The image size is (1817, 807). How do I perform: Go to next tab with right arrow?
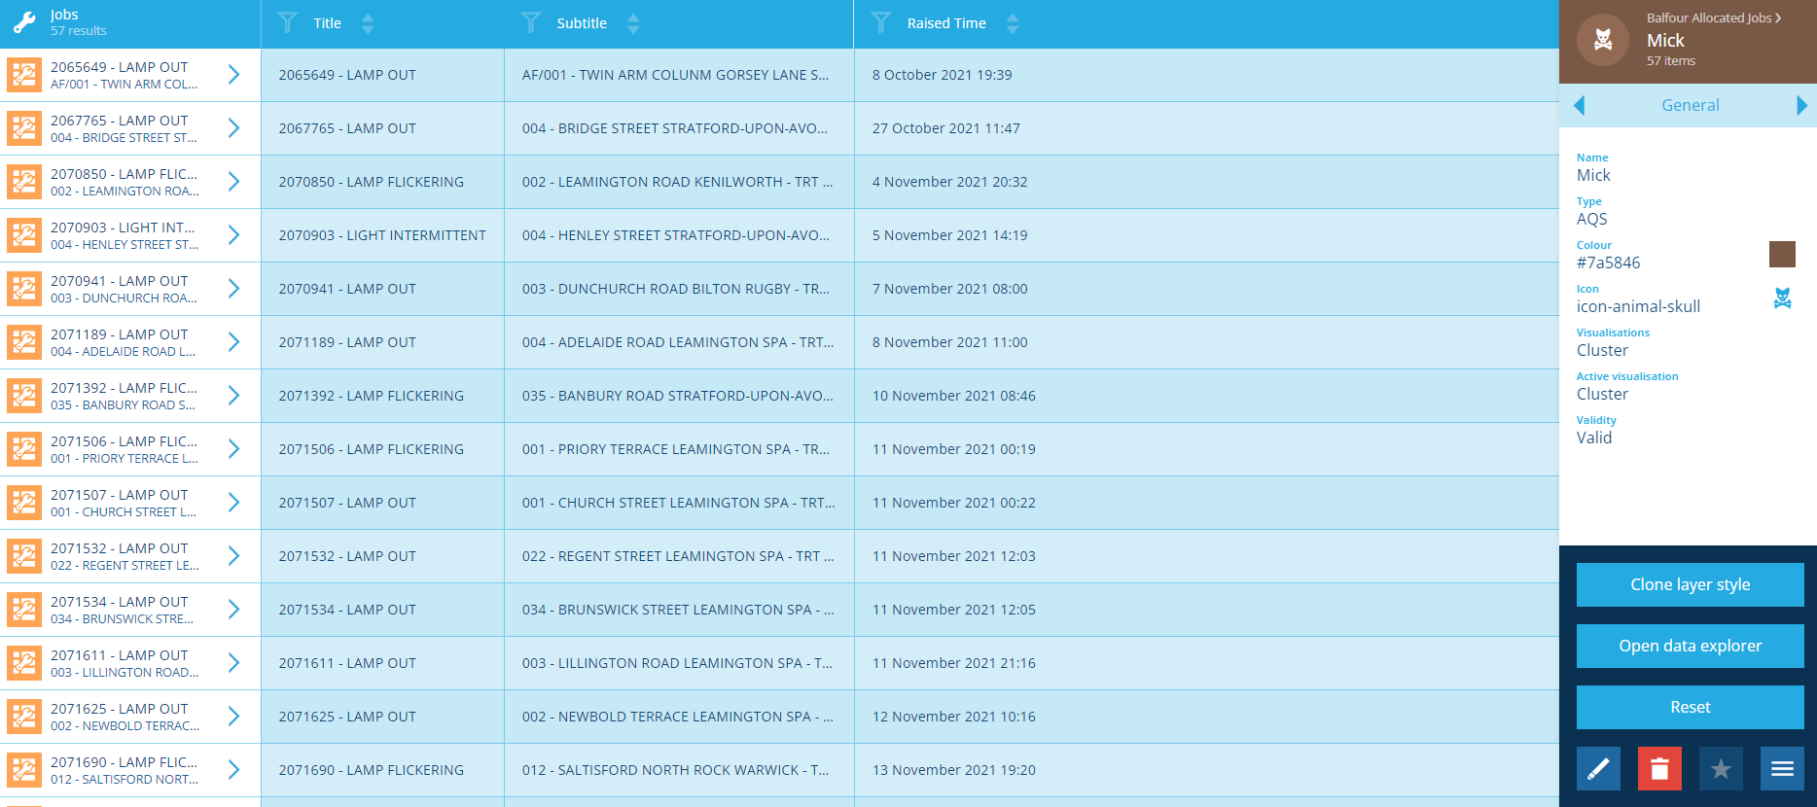1801,105
